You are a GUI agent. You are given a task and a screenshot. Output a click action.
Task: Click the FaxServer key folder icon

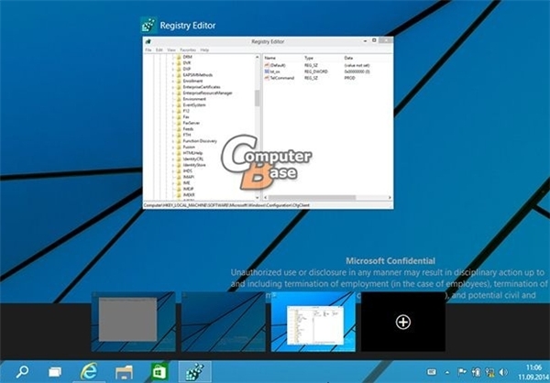(179, 123)
